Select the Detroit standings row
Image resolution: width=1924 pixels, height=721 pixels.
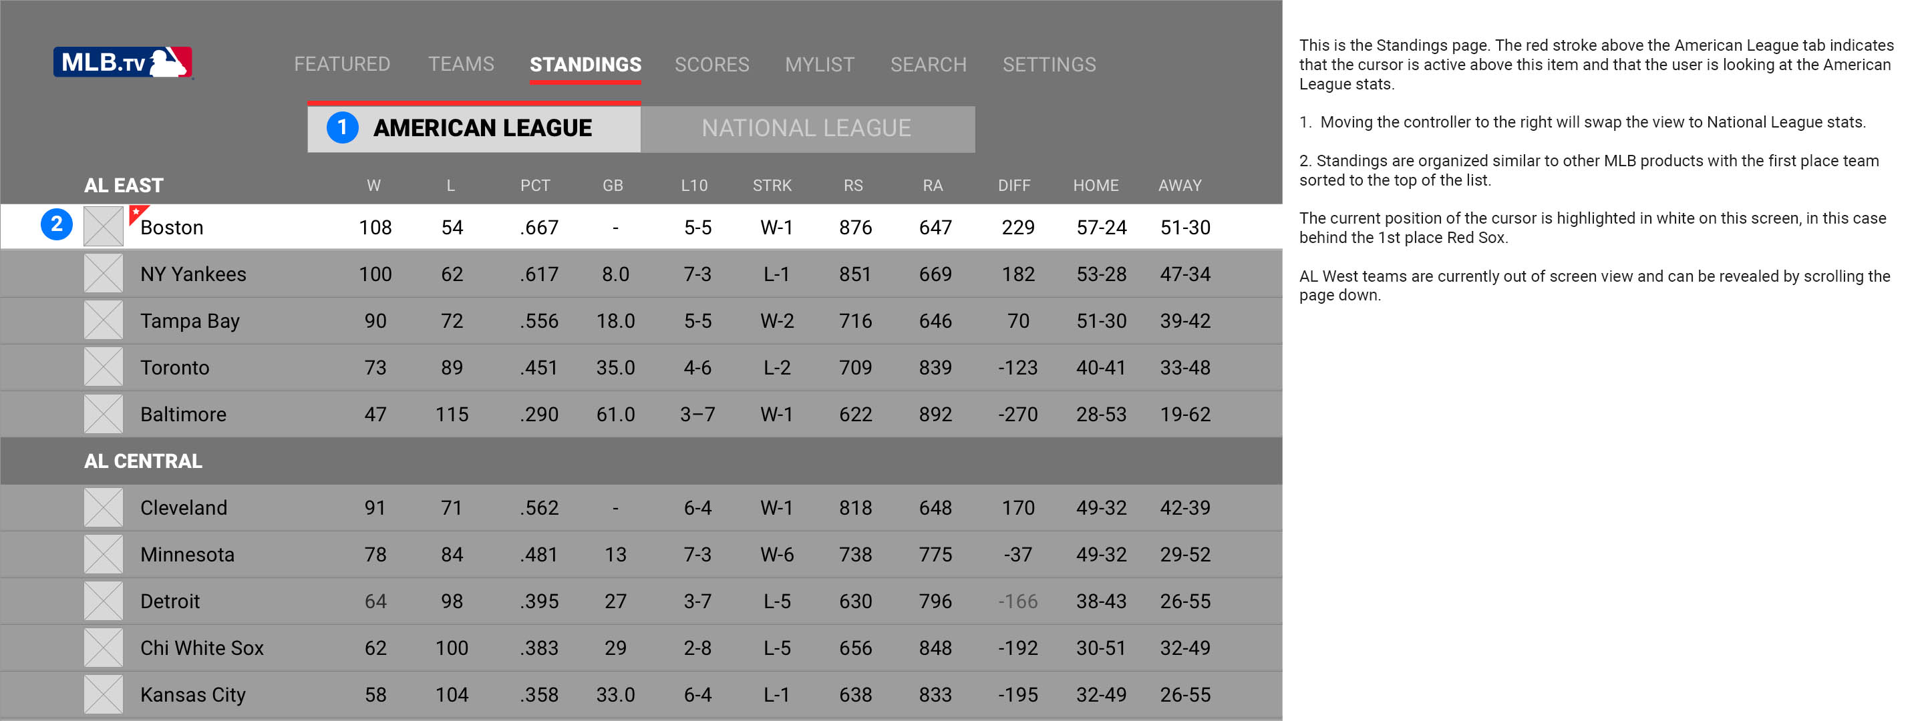pyautogui.click(x=641, y=602)
